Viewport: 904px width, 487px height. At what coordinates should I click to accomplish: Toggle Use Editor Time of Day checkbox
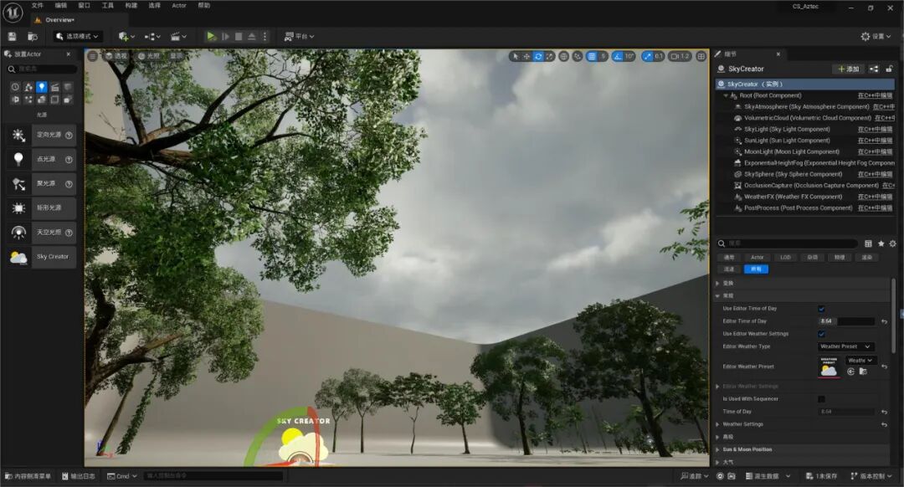(822, 309)
